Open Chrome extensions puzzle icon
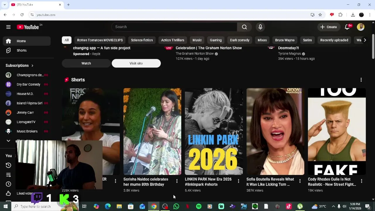This screenshot has width=375, height=211. pyautogui.click(x=340, y=15)
